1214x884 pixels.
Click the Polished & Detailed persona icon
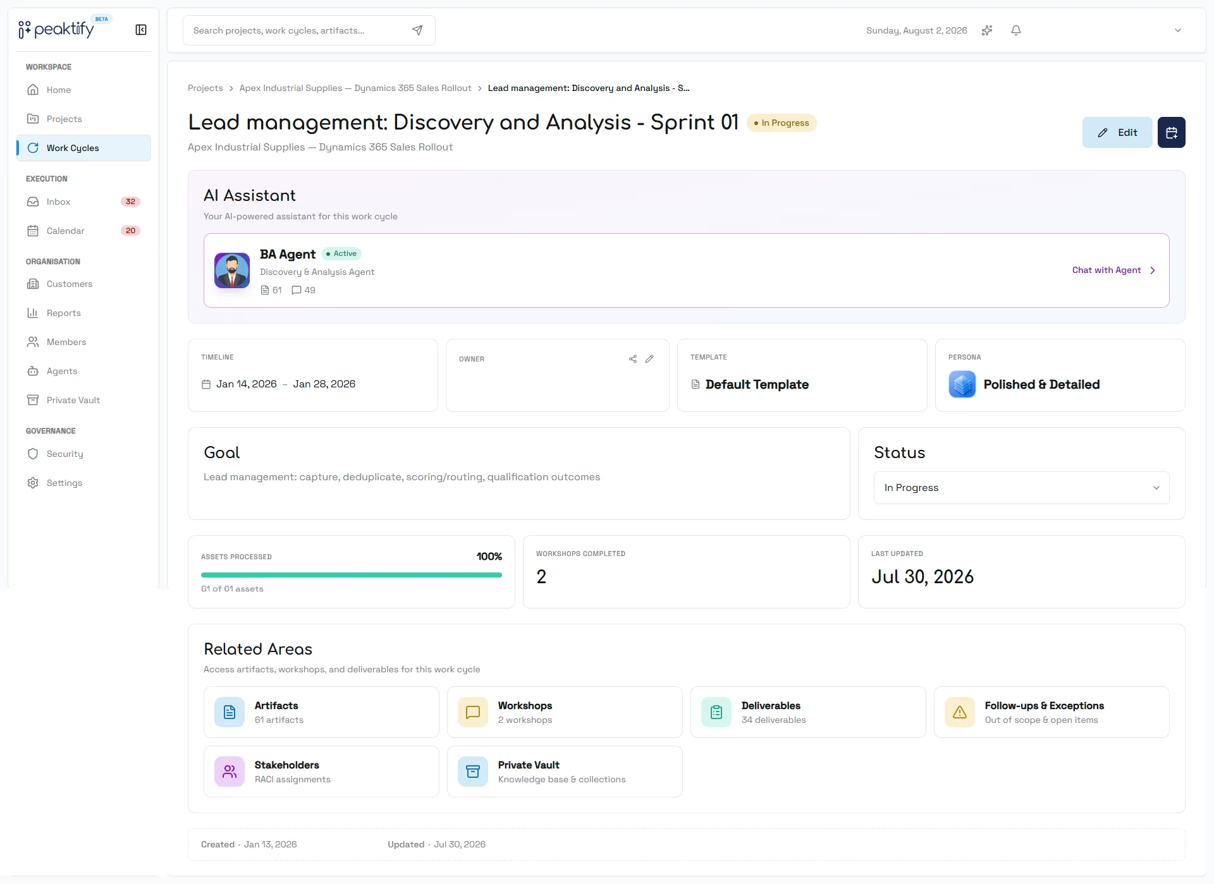[x=962, y=384]
